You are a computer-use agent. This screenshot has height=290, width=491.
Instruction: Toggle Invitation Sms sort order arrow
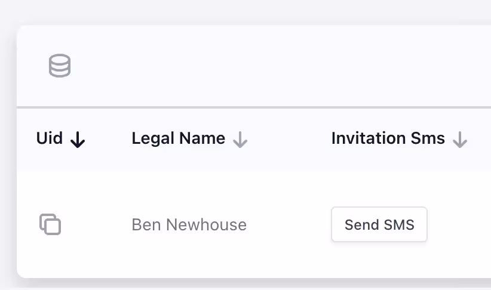(460, 140)
